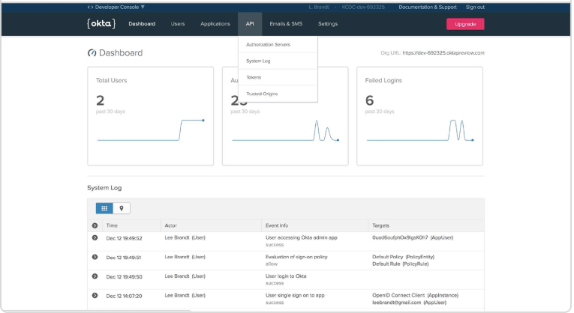The height and width of the screenshot is (313, 574).
Task: Expand the Dec 12 19:49:52 log row
Action: coord(95,238)
